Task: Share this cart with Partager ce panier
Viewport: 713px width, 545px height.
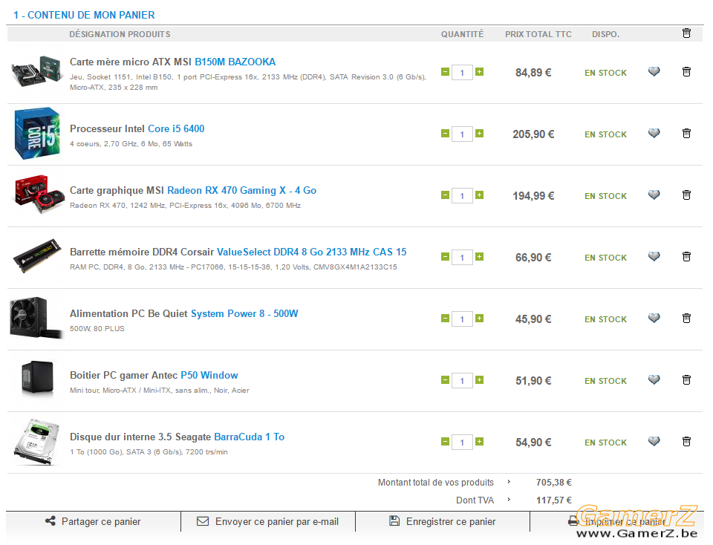Action: (x=94, y=521)
